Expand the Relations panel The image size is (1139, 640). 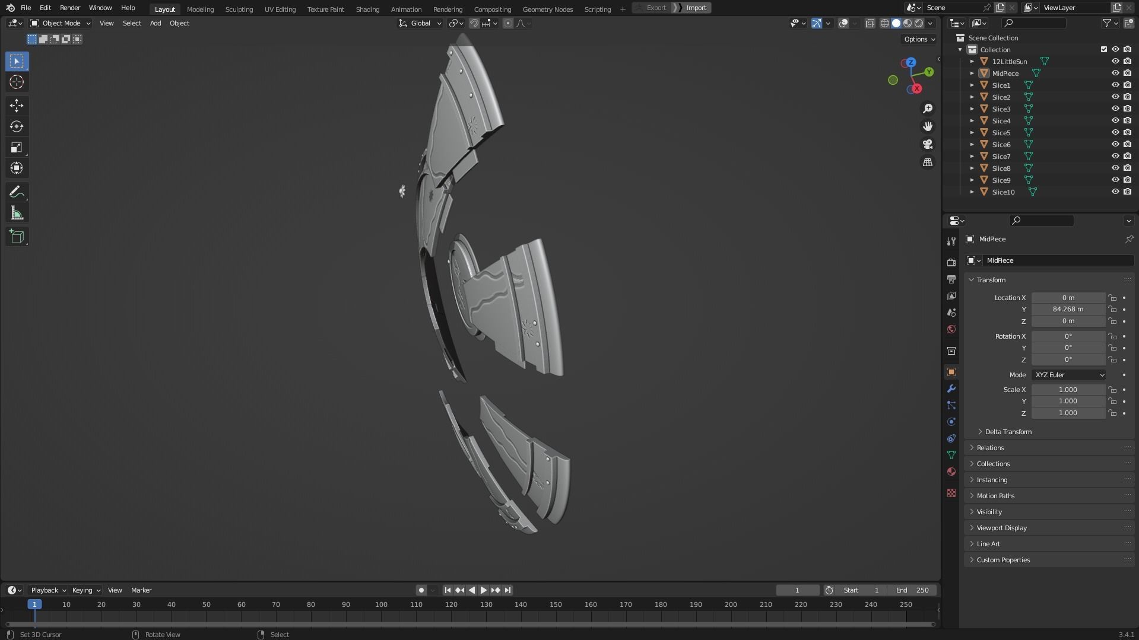click(x=1049, y=448)
